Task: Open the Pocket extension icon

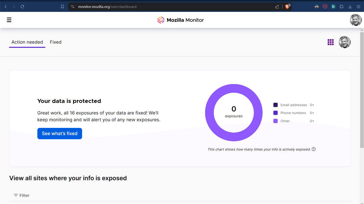Action: (325, 6)
